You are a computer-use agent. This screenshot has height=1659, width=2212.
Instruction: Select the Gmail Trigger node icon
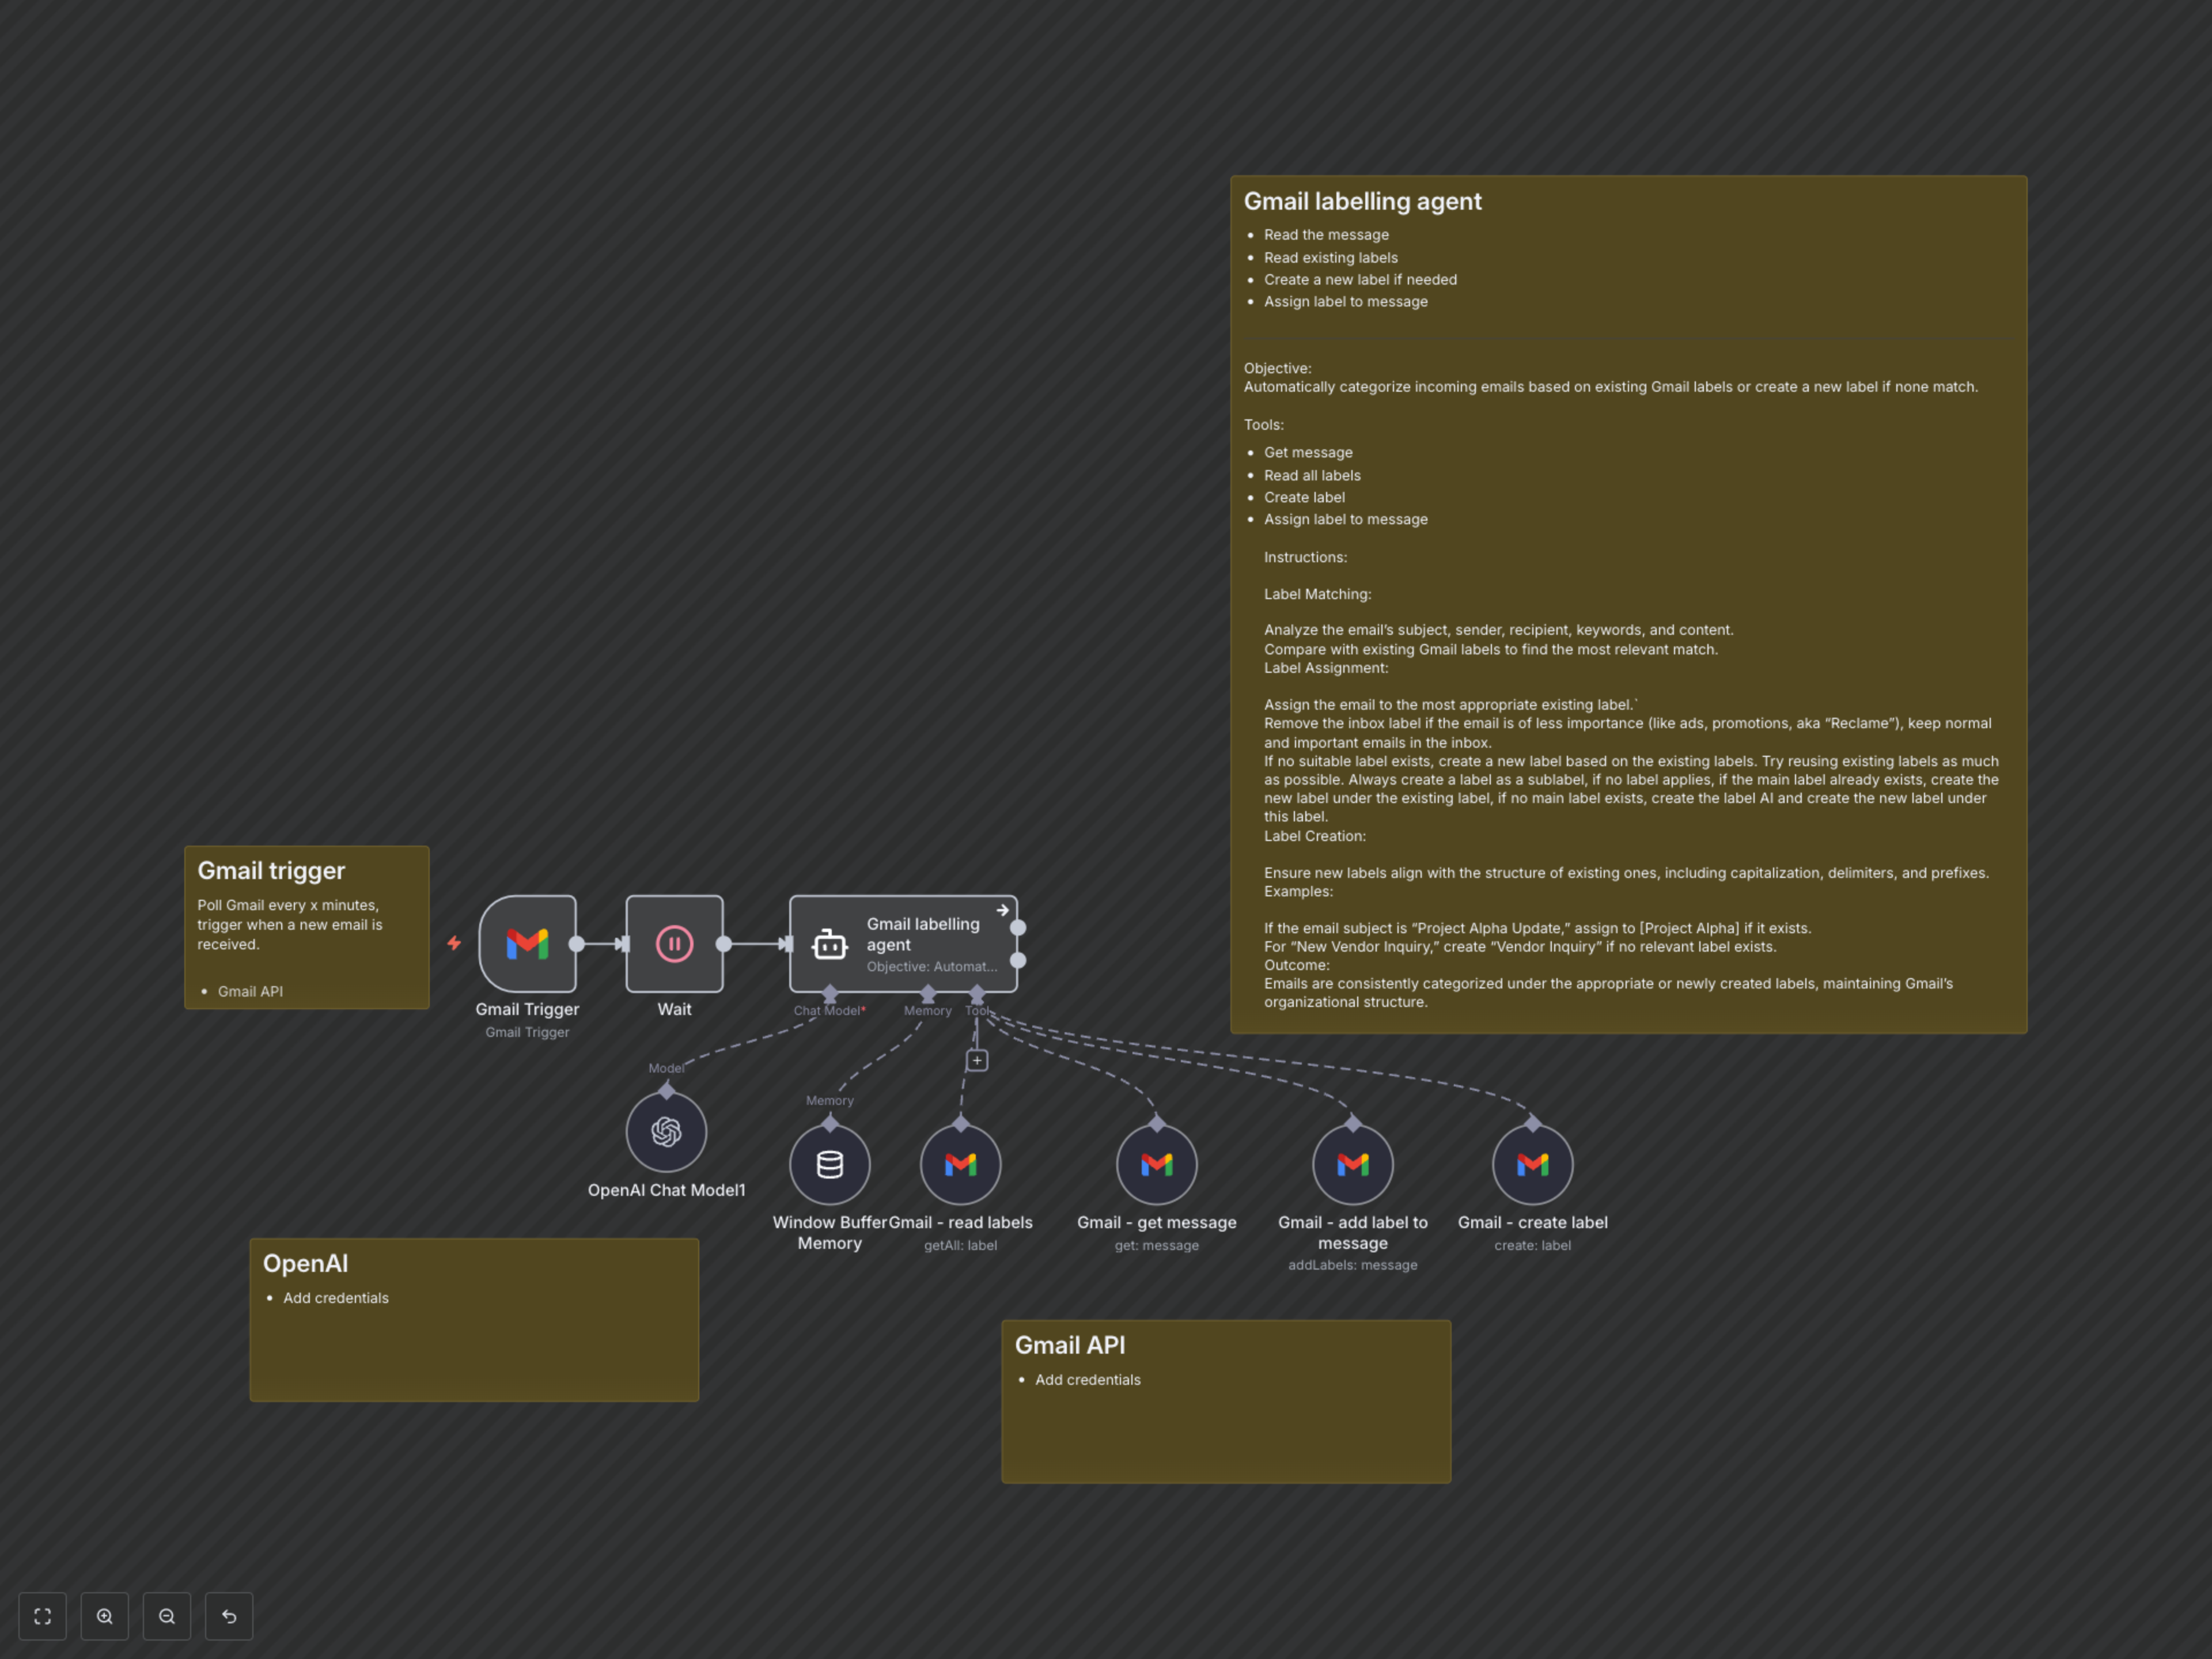[528, 943]
